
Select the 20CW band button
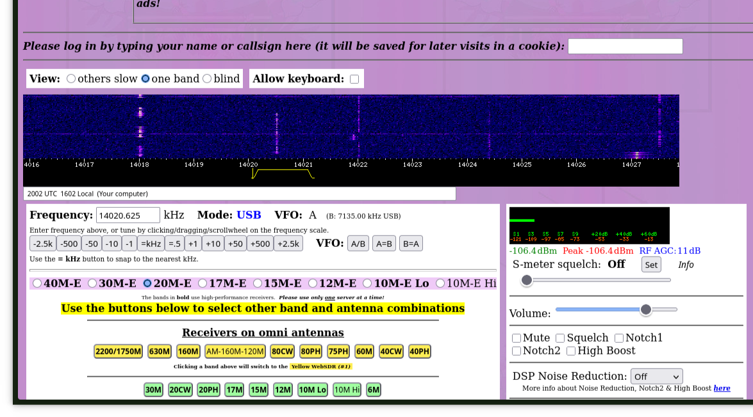tap(180, 389)
